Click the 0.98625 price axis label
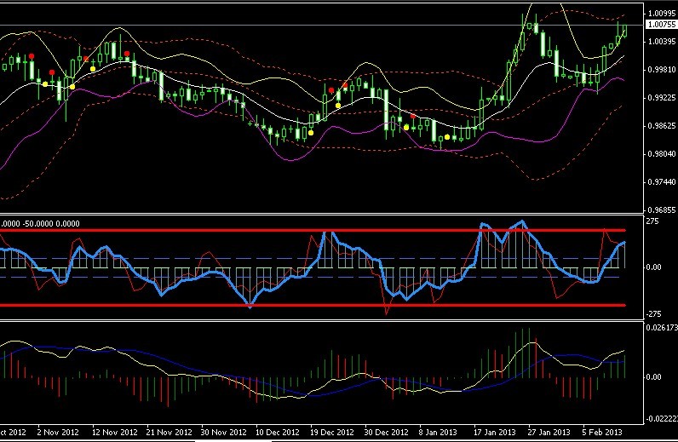Viewport: 678px width, 442px height. pos(662,126)
